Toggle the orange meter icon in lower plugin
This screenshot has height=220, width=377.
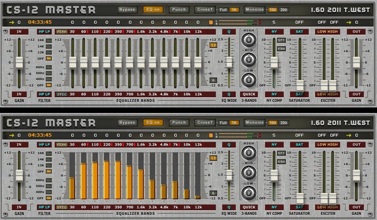pyautogui.click(x=211, y=135)
